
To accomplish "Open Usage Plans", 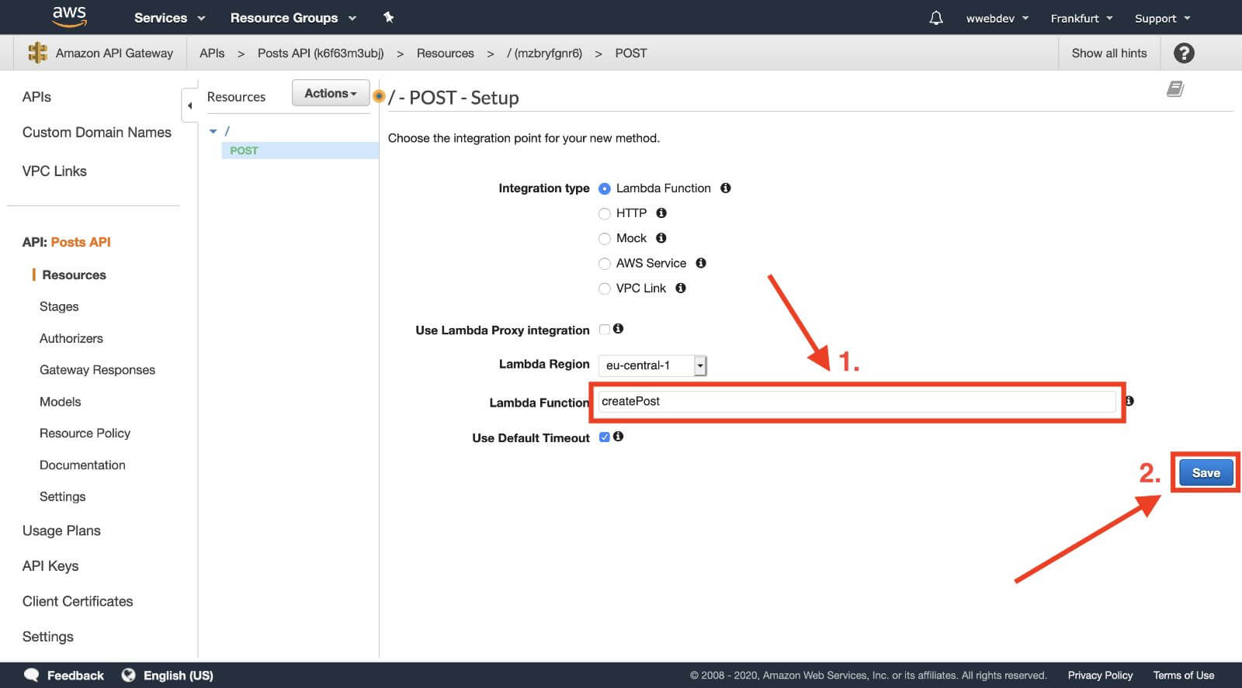I will (x=61, y=531).
